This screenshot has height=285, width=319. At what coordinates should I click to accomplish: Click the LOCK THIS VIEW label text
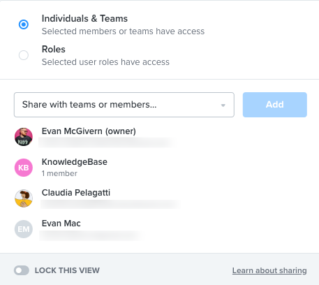(x=67, y=270)
